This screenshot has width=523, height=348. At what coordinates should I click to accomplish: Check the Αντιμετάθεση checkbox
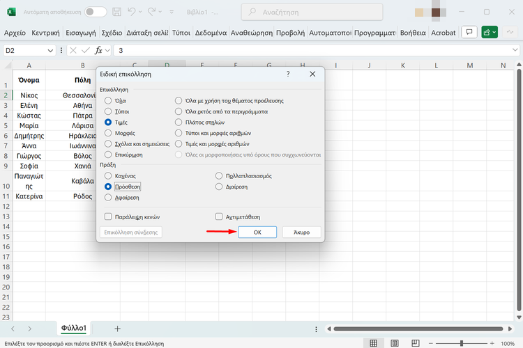coord(219,216)
